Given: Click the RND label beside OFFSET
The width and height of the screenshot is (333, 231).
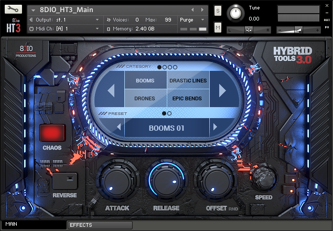Looking at the screenshot, I should [233, 209].
